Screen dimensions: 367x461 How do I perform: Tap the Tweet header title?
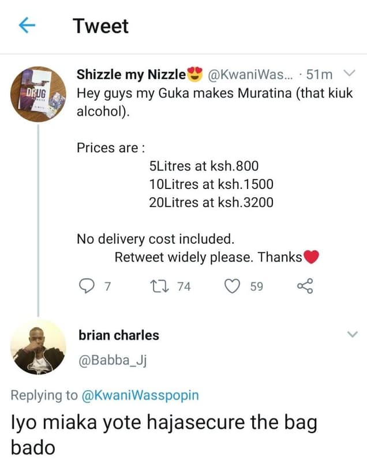pyautogui.click(x=101, y=26)
